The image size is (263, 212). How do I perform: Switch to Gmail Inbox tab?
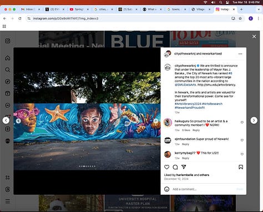[x=30, y=9]
